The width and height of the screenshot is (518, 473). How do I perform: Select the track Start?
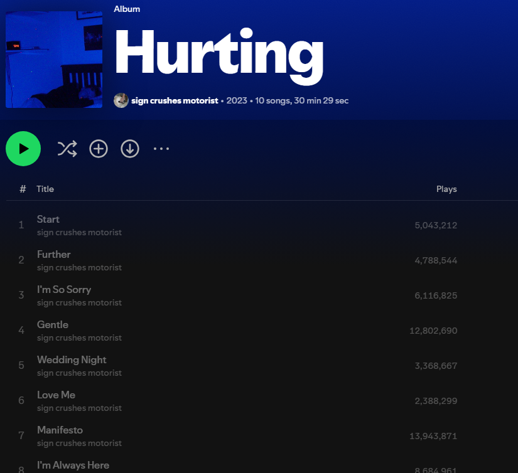coord(48,219)
